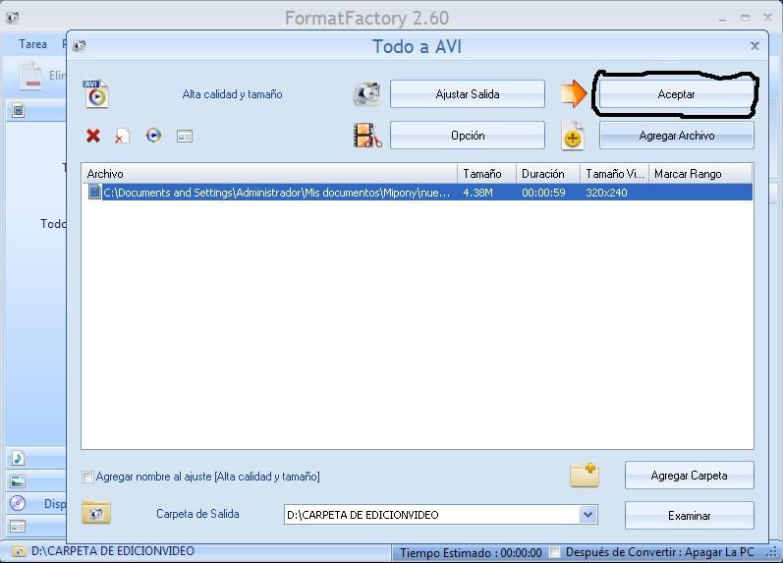Screen dimensions: 783x563
Task: Open the Opción clip settings
Action: pyautogui.click(x=468, y=136)
